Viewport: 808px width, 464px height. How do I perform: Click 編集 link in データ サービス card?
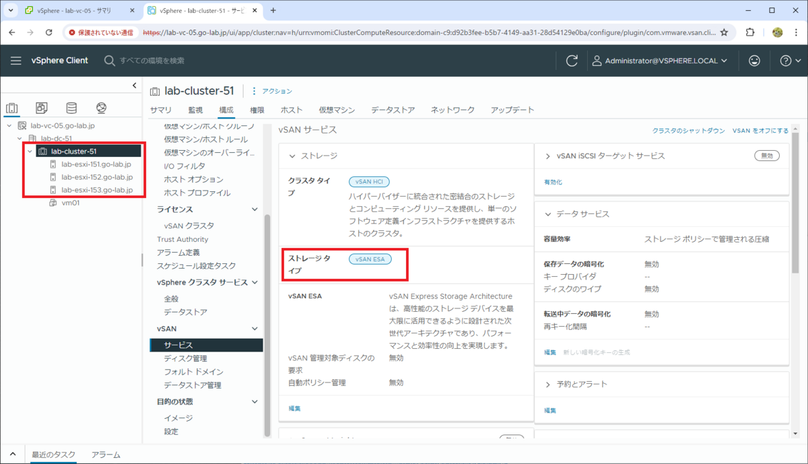click(551, 352)
